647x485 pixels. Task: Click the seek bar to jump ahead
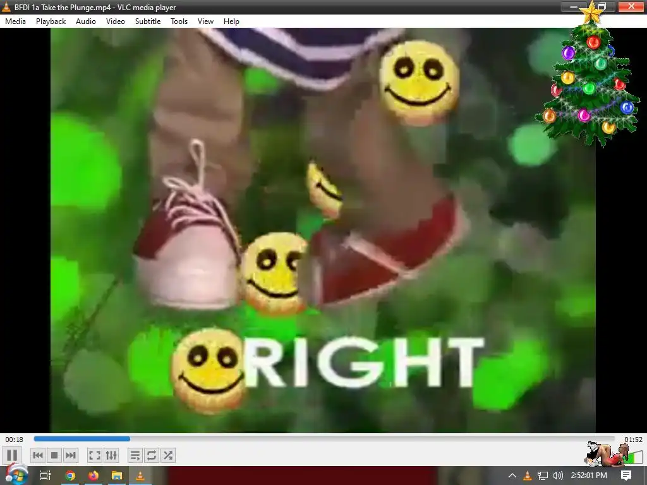click(x=324, y=439)
